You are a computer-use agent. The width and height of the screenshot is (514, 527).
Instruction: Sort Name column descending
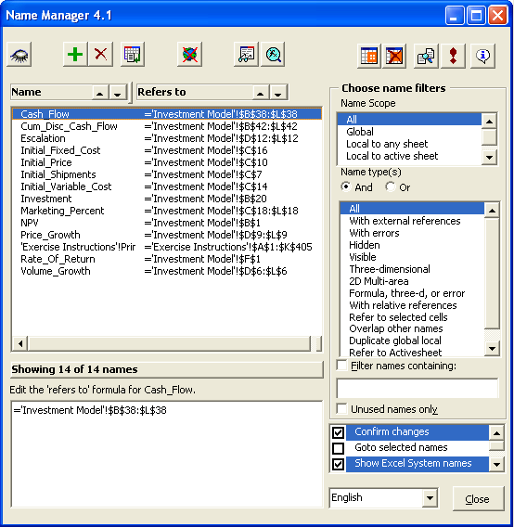(117, 93)
